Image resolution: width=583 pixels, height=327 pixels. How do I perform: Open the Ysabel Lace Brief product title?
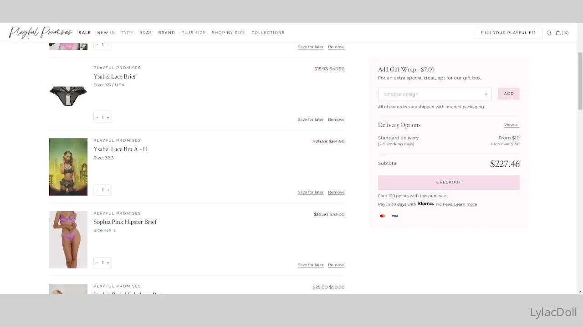coord(115,77)
